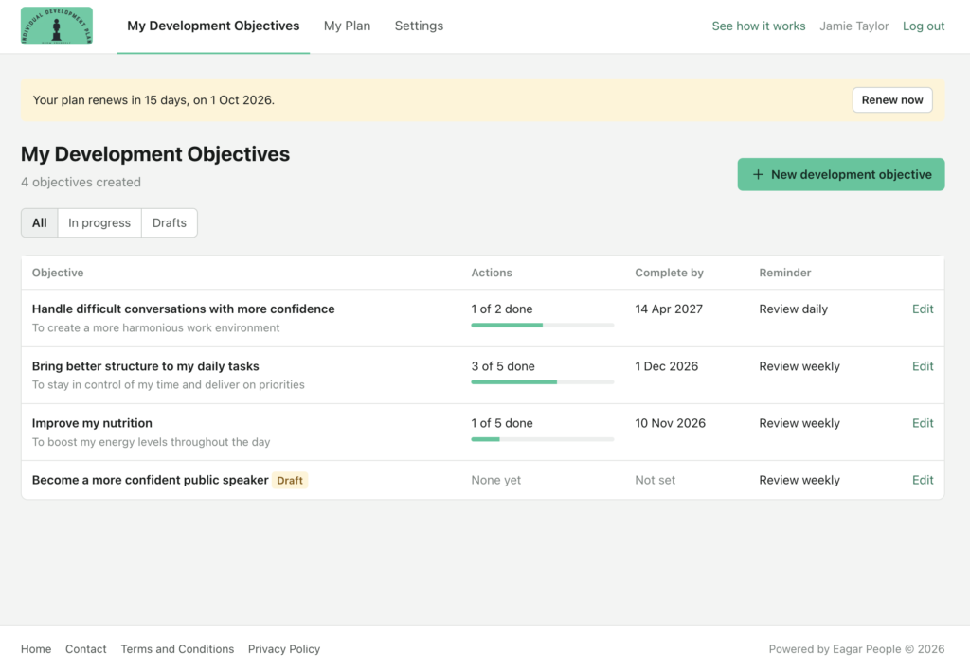Click progress bar for 1 of 5 done

[543, 439]
